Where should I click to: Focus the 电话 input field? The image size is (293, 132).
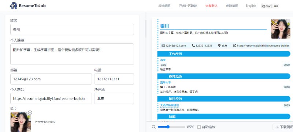(x=114, y=79)
